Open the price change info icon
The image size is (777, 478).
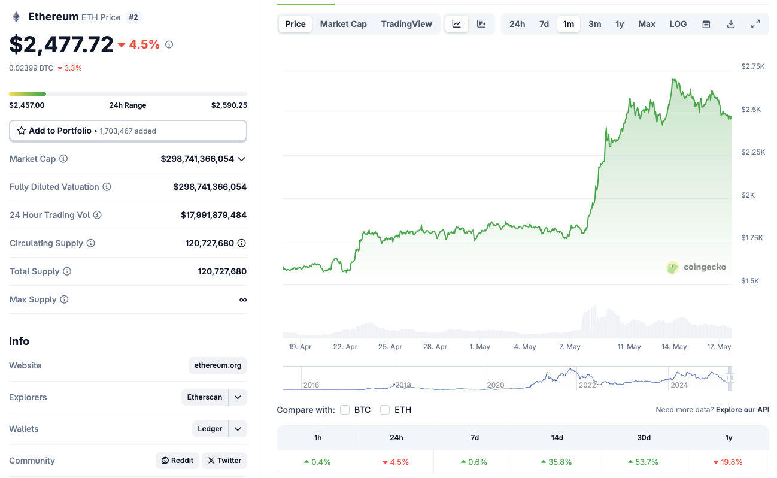[169, 44]
